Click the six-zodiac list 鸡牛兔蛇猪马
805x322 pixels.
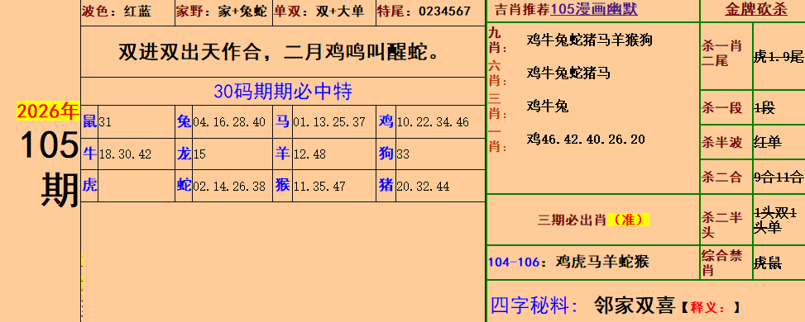[568, 73]
